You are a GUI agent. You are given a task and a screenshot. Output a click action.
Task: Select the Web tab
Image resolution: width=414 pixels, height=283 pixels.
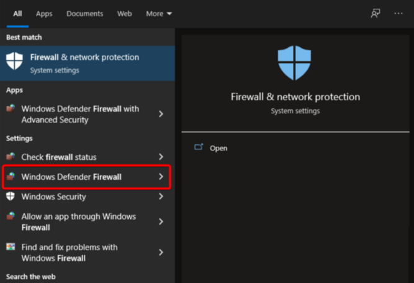coord(124,14)
